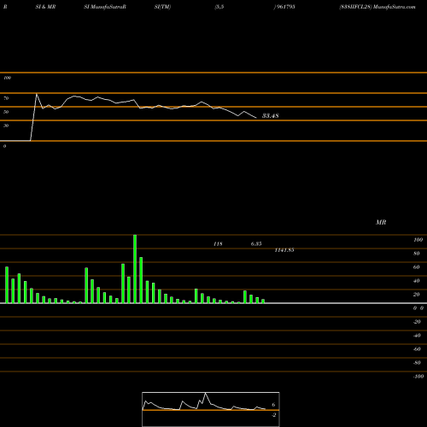
Task: Click the MR axis label -40
Action: pos(417,336)
